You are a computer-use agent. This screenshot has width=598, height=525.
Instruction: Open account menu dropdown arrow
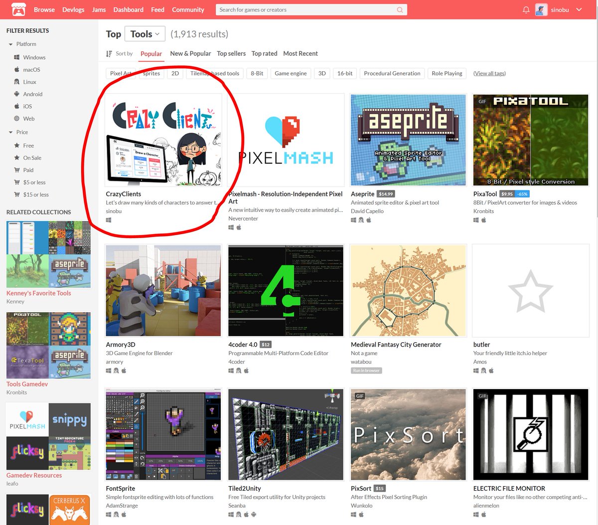coord(579,9)
